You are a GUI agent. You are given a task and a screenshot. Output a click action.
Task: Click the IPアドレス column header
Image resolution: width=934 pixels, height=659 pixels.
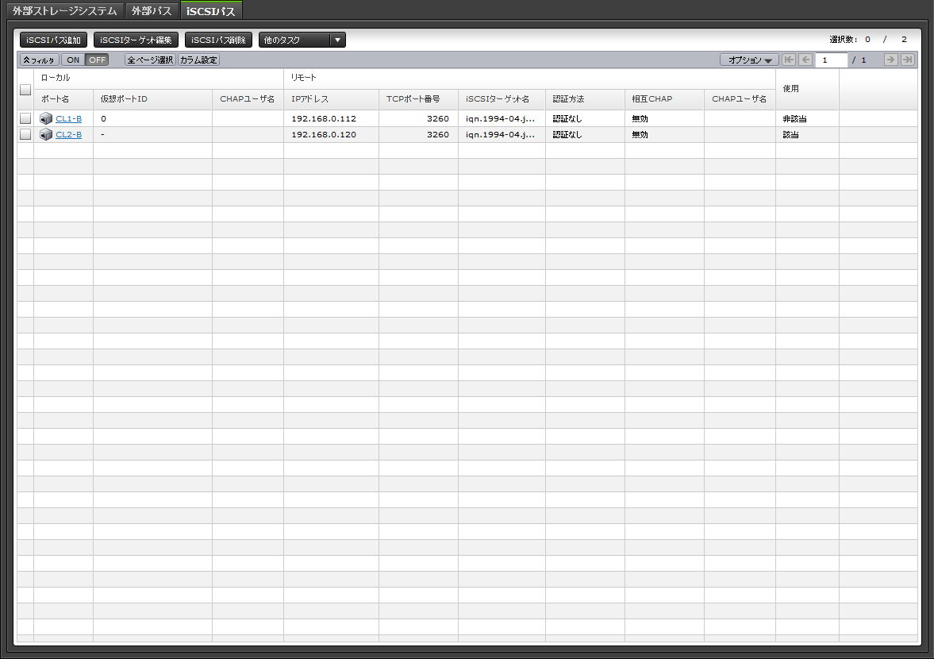[331, 99]
